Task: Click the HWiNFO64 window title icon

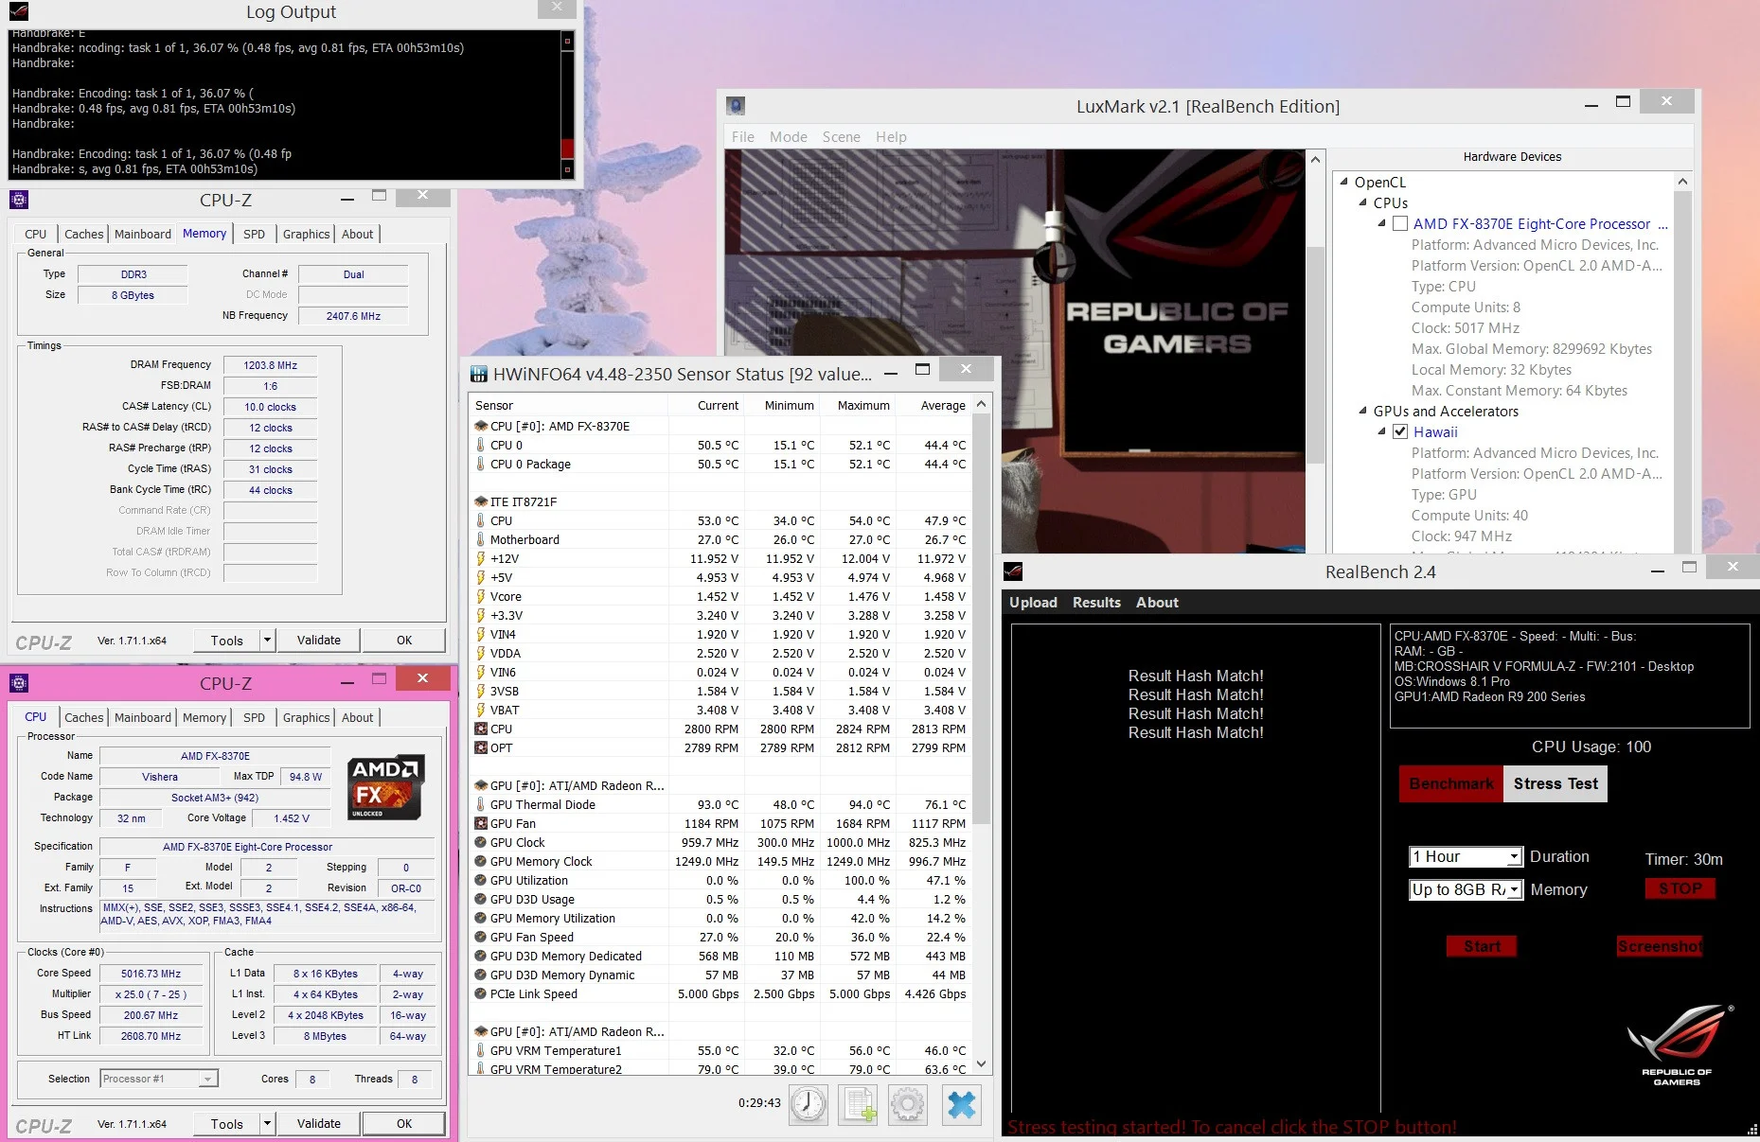Action: (x=479, y=375)
